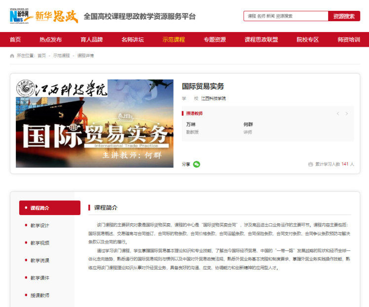Select 授课教师 in the course sidebar
This screenshot has width=369, height=307.
point(39,295)
